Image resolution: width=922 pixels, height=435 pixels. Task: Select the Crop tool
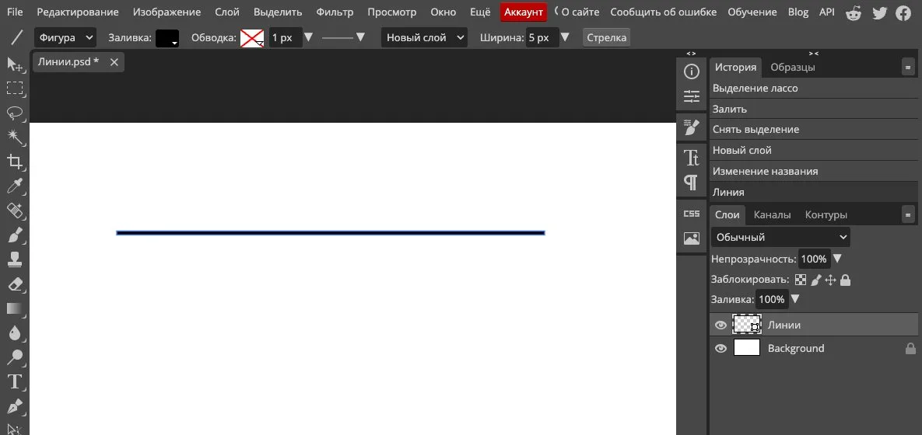pos(14,162)
